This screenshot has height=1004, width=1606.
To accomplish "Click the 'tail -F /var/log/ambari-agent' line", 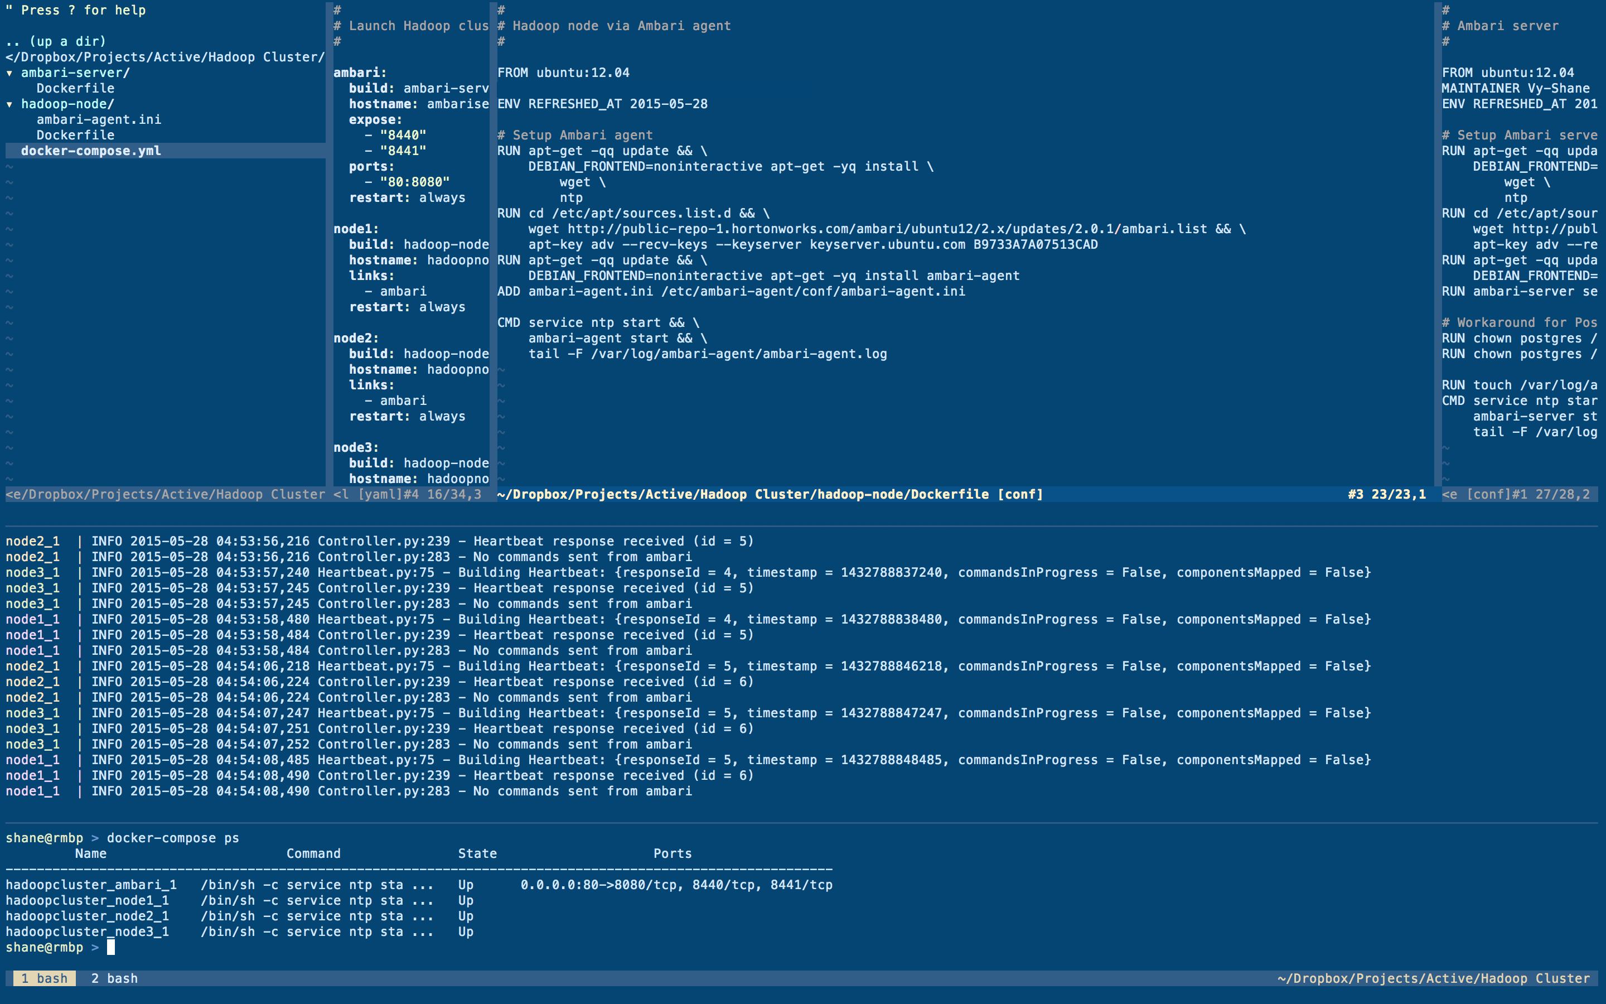I will click(x=708, y=354).
